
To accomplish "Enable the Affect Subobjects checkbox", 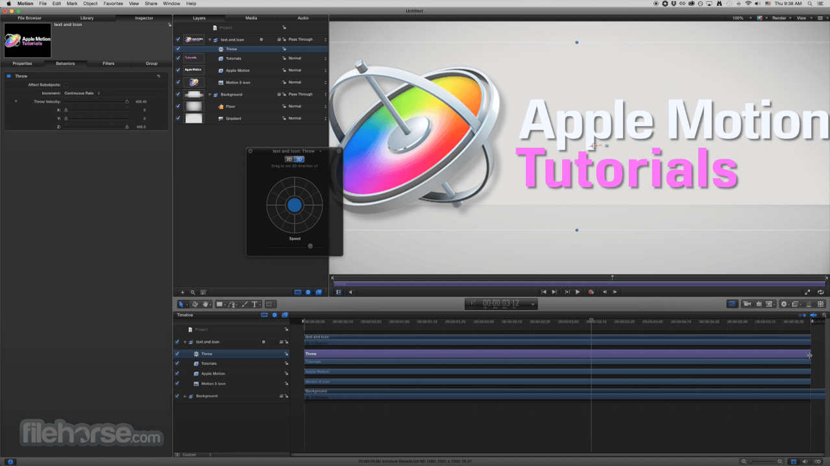I will pyautogui.click(x=66, y=85).
